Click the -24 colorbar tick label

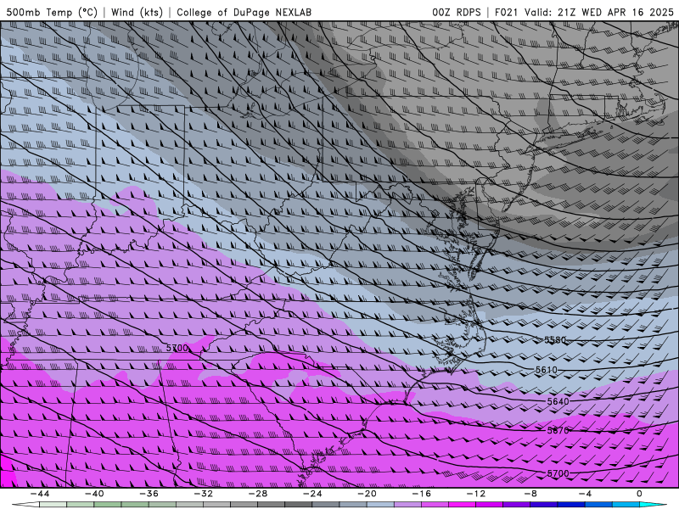click(x=312, y=494)
